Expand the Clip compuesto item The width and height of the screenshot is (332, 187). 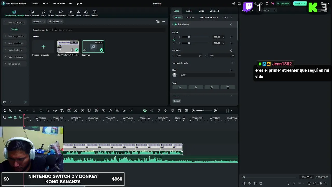(6, 57)
